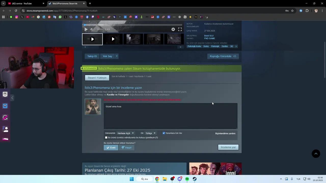326x183 pixels.
Task: Open the video settings gear
Action: tap(173, 29)
